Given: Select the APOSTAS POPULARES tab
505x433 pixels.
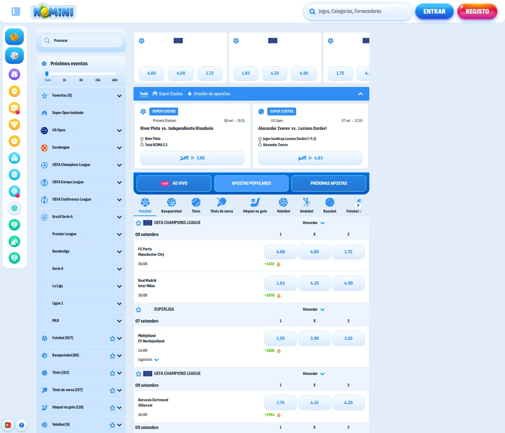Looking at the screenshot, I should tap(251, 183).
